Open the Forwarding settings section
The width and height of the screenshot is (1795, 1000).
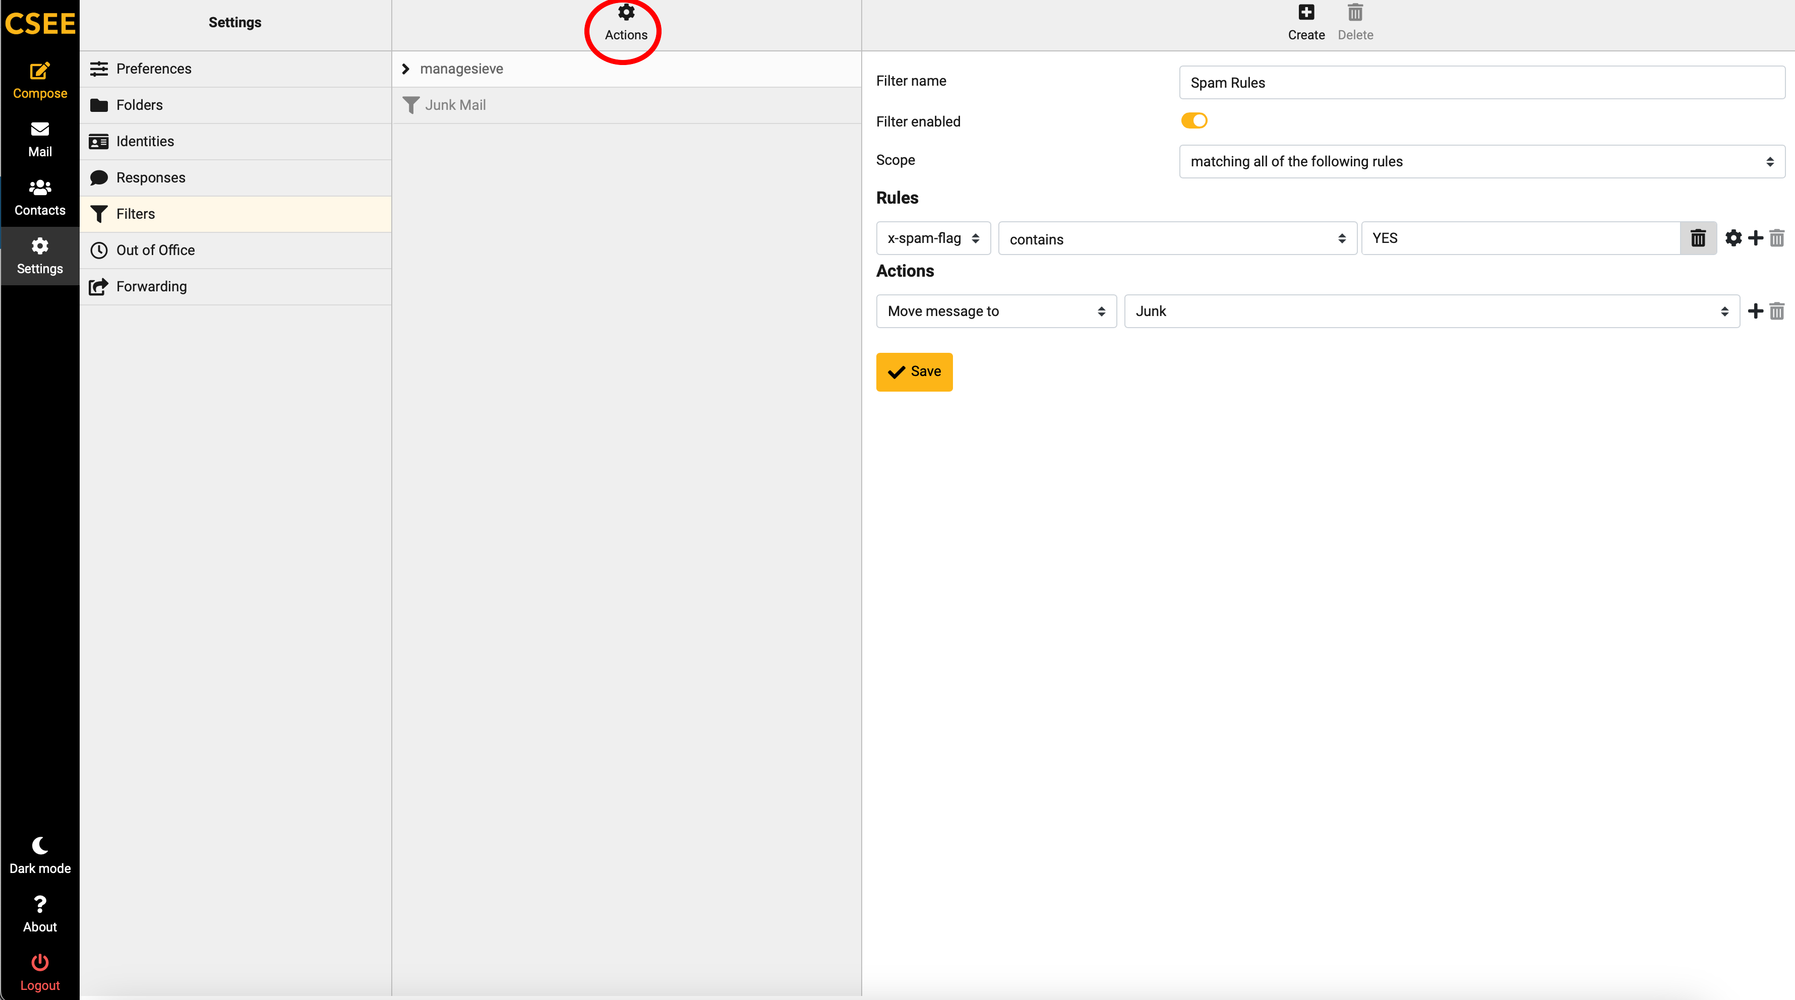point(235,286)
